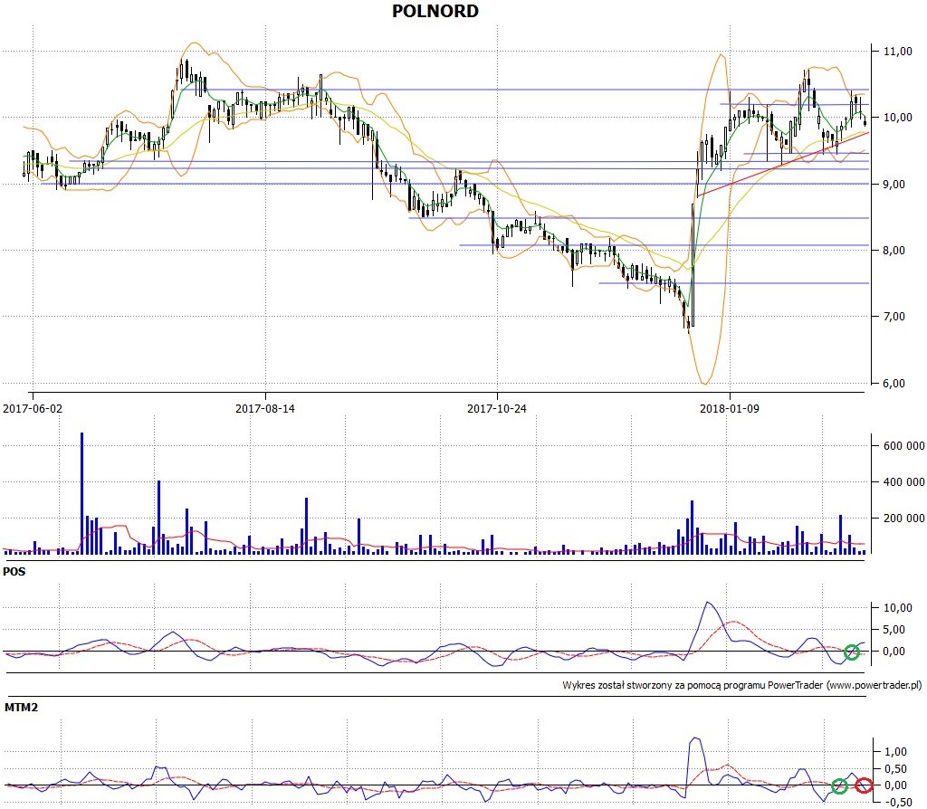927x809 pixels.
Task: Select the 2018-01-09 date label
Action: (x=729, y=408)
